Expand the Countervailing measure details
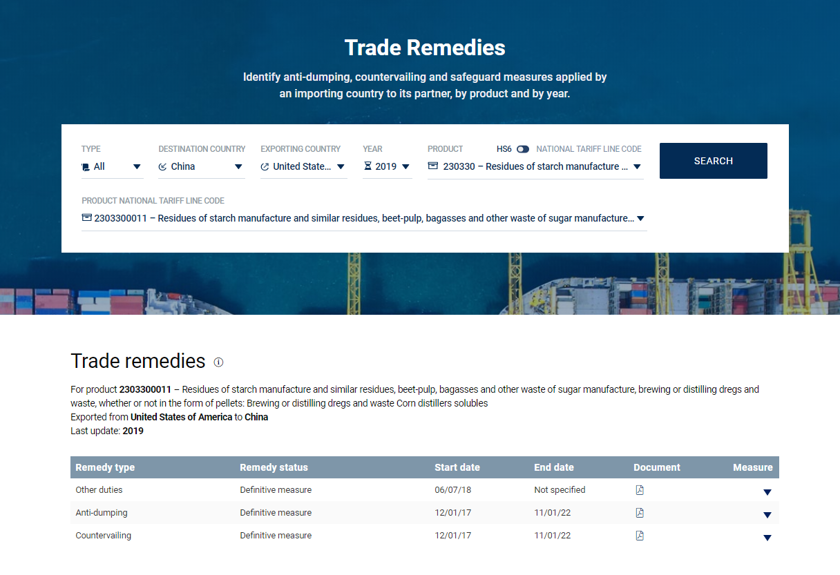Viewport: 840px width, 575px height. tap(767, 538)
